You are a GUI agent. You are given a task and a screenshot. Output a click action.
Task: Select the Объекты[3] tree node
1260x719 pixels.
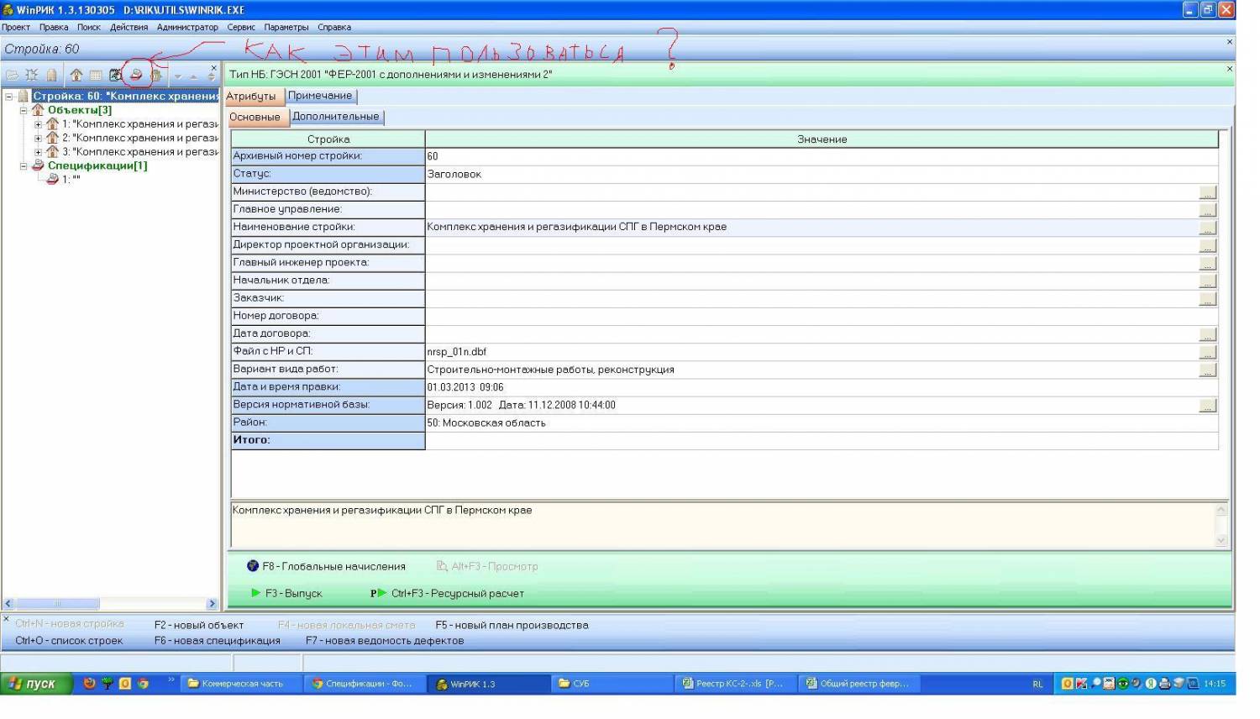[x=80, y=110]
